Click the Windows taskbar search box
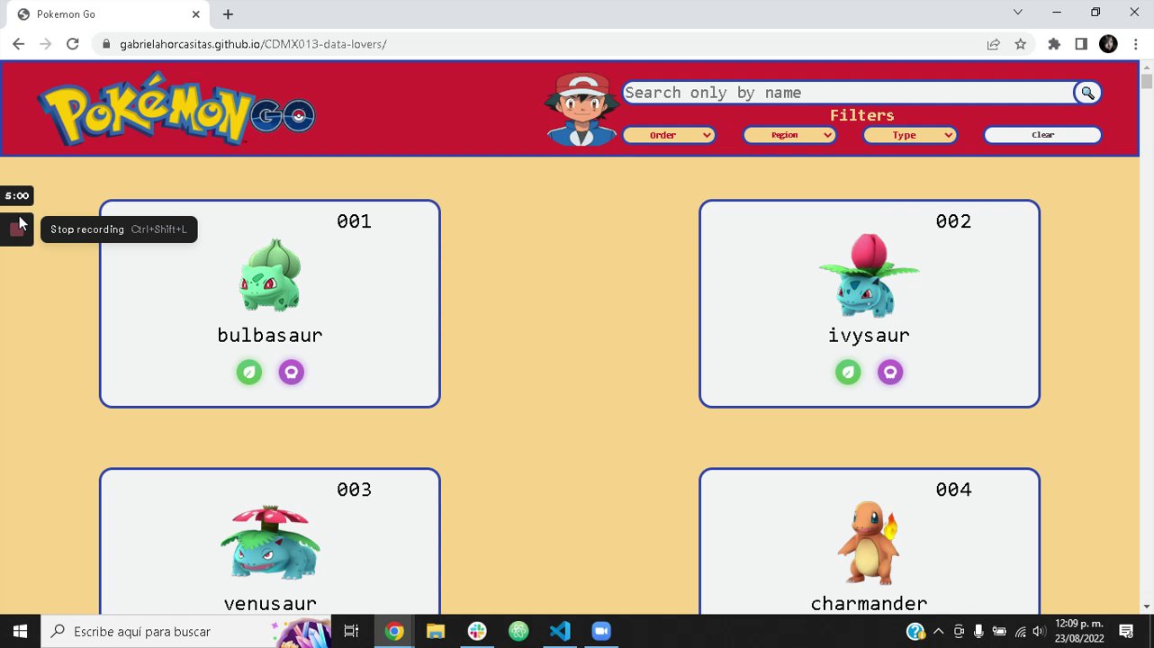1154x648 pixels. tap(186, 631)
